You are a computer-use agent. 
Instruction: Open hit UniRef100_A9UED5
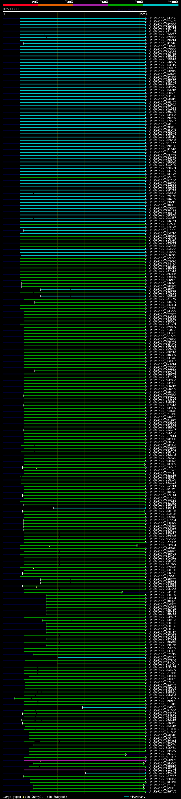click(162, 579)
